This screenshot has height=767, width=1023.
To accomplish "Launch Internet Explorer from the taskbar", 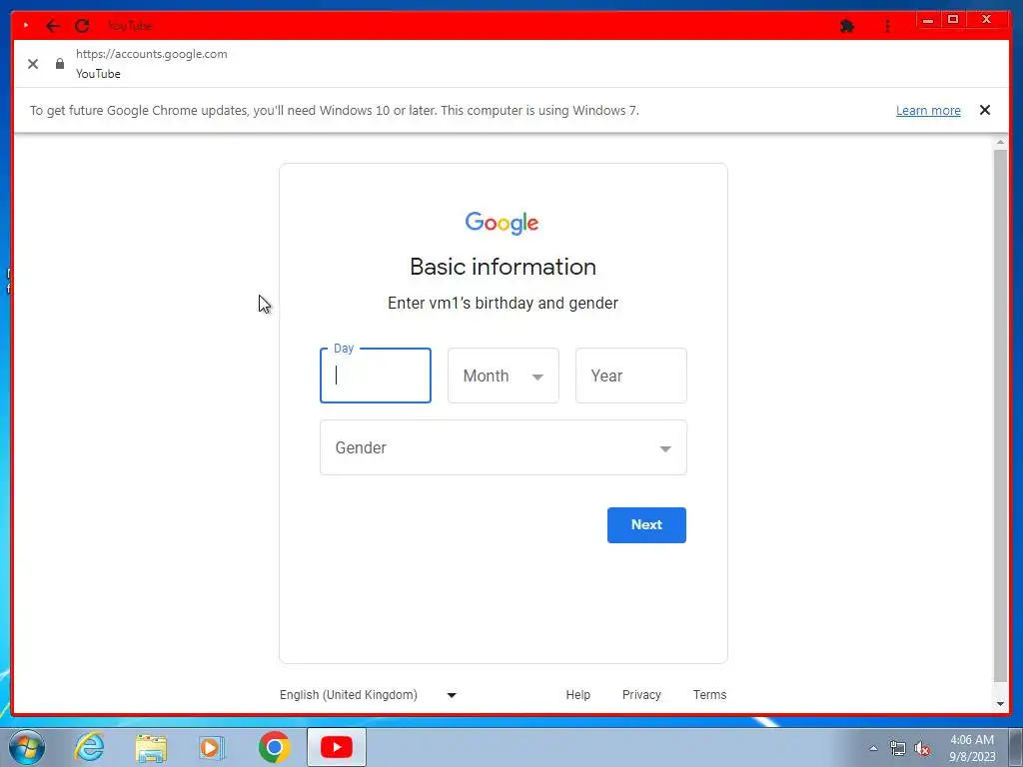I will pyautogui.click(x=89, y=747).
